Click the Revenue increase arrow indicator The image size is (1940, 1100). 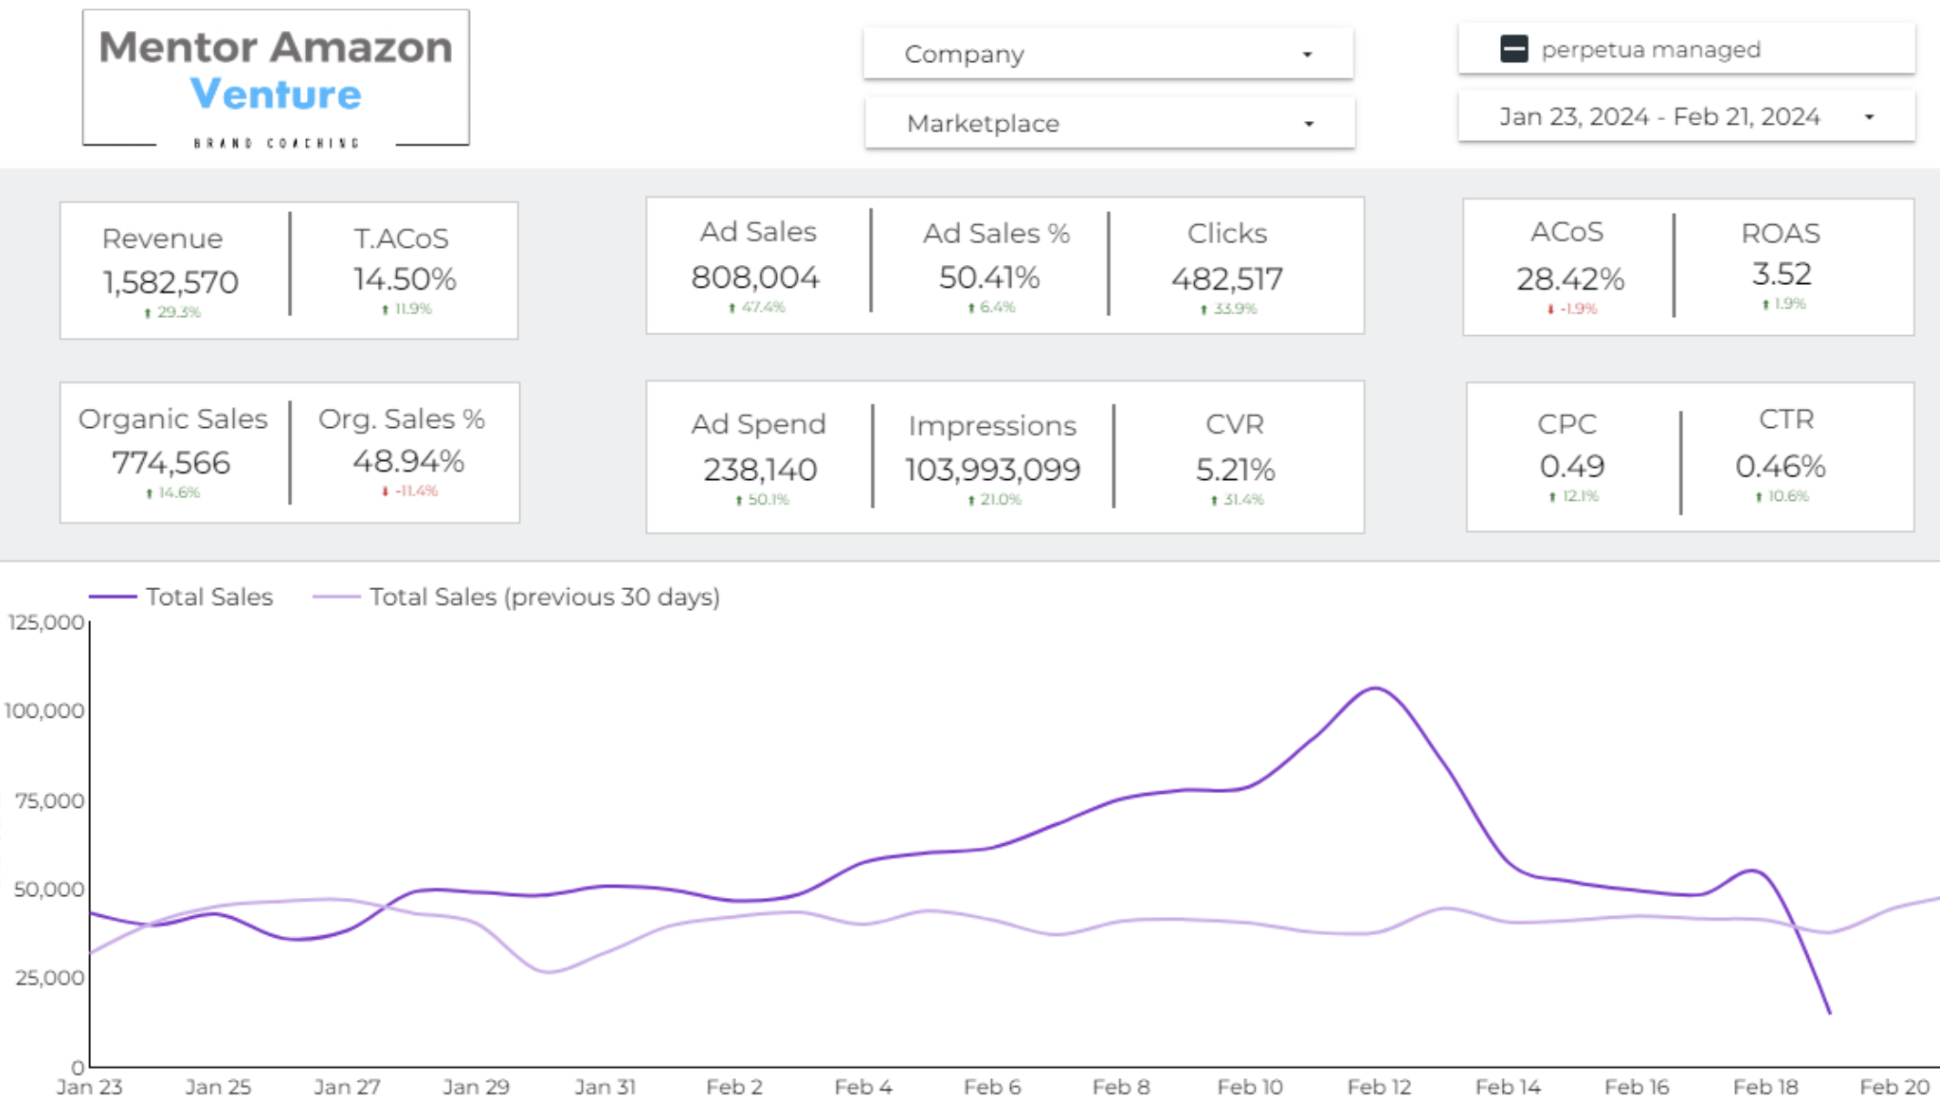coord(148,313)
